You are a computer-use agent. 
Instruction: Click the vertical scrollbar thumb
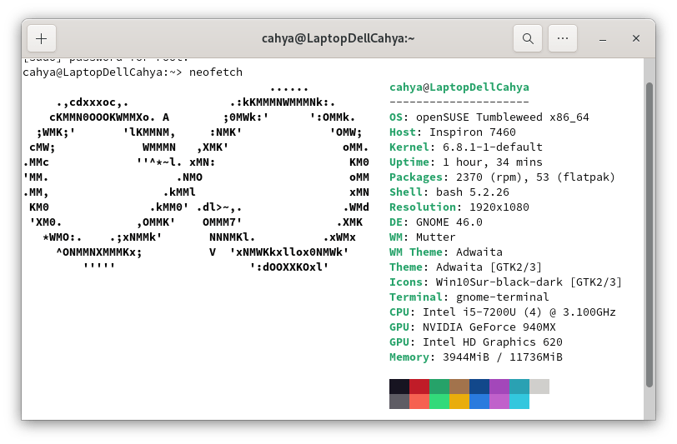649,233
